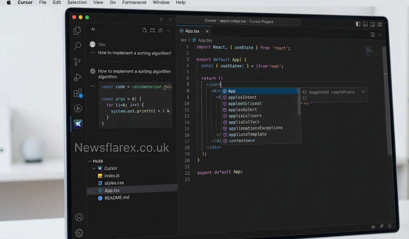Open the editor more actions ellipsis menu
This screenshot has width=409, height=239.
point(379,35)
